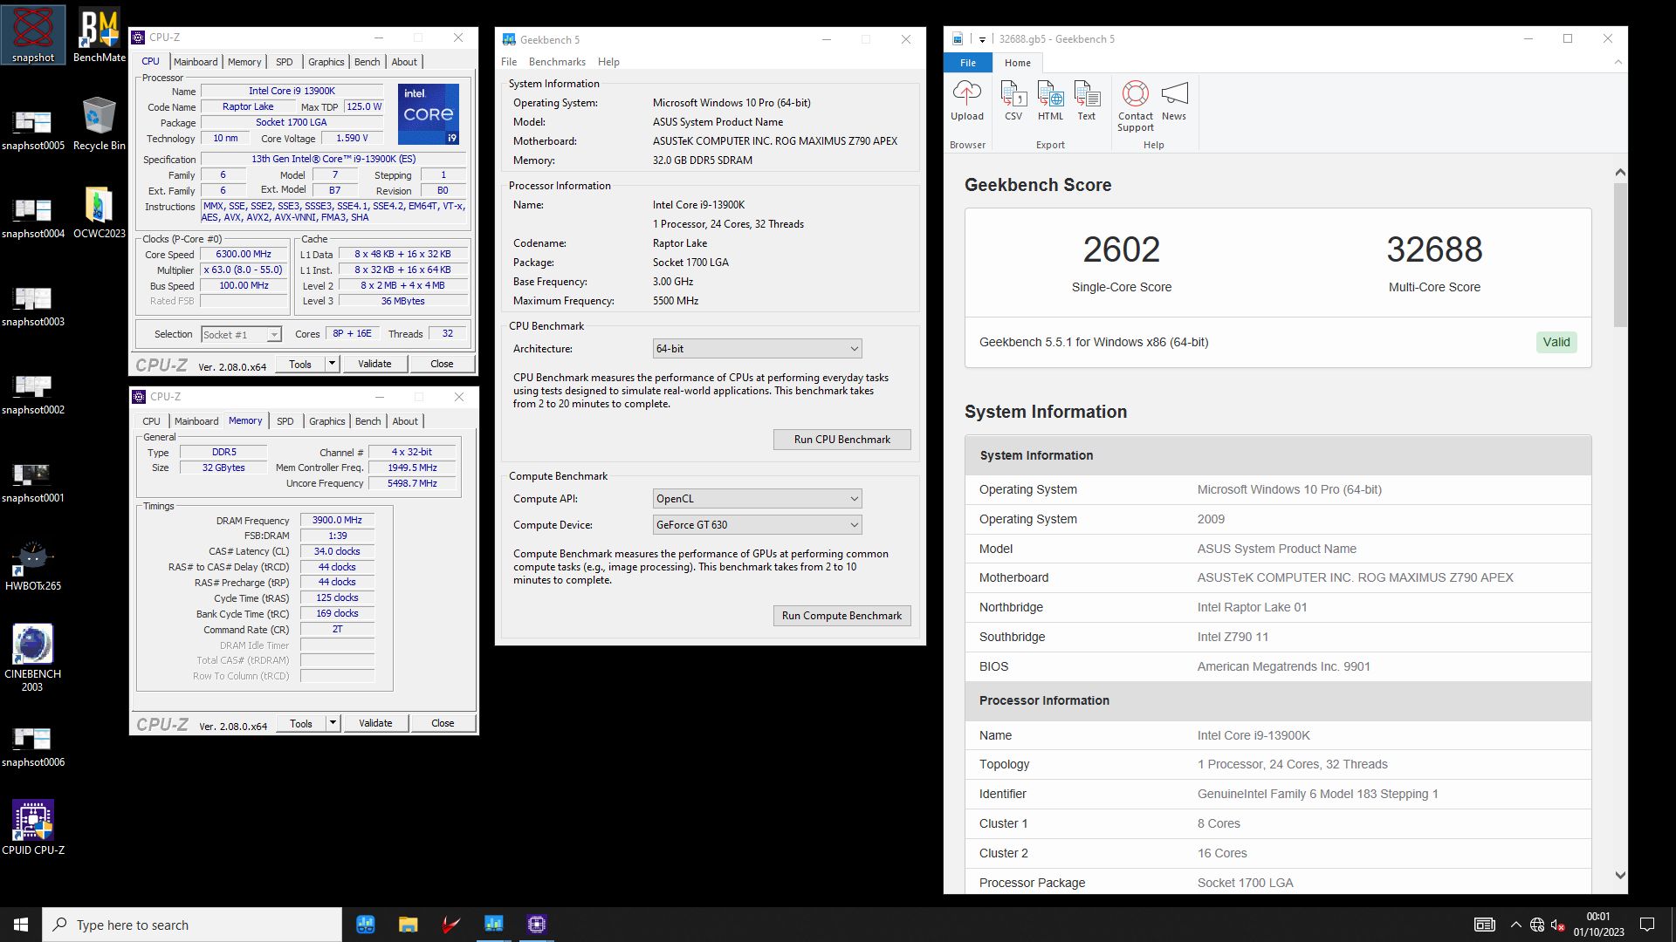The width and height of the screenshot is (1676, 942).
Task: Click scroll down arrow in results window
Action: coord(1620,876)
